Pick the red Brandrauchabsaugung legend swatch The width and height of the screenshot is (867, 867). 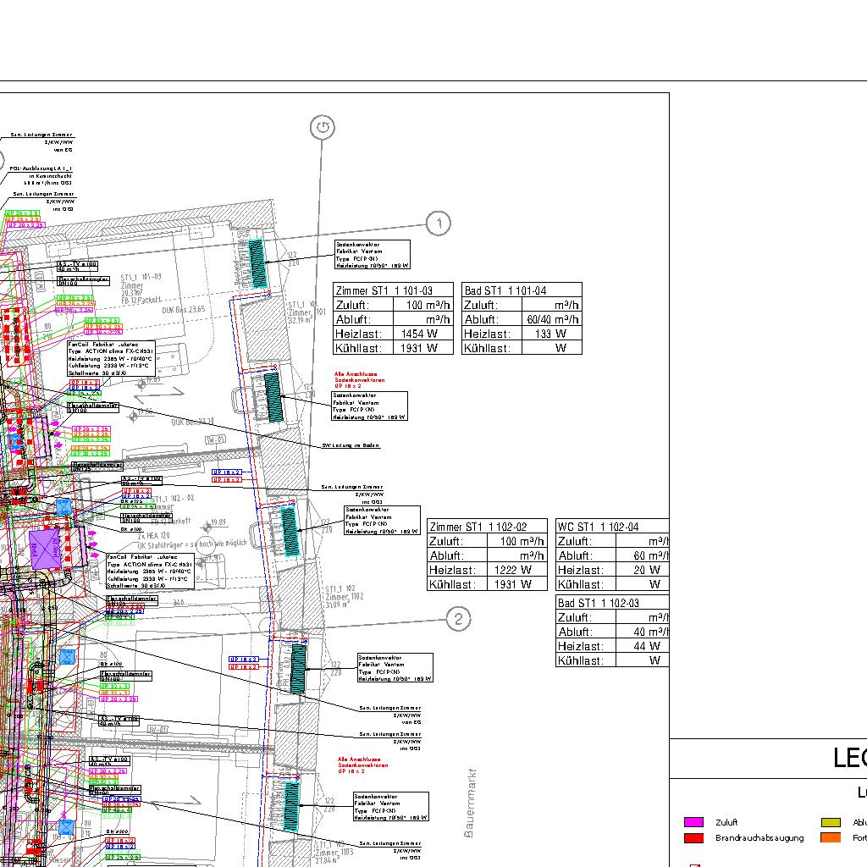point(693,838)
